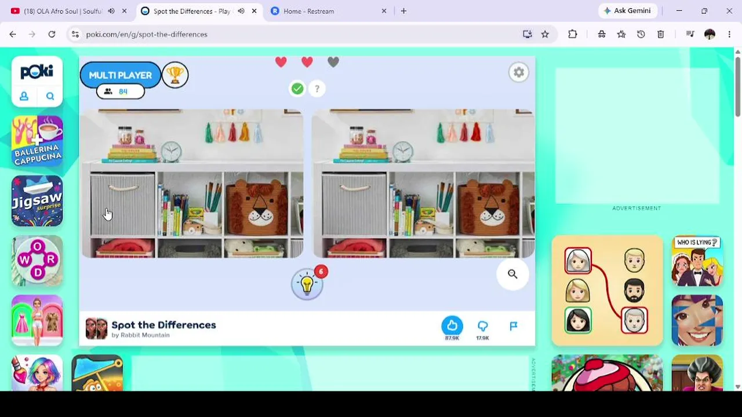The width and height of the screenshot is (742, 417).
Task: Click the 84 players count badge
Action: [120, 92]
